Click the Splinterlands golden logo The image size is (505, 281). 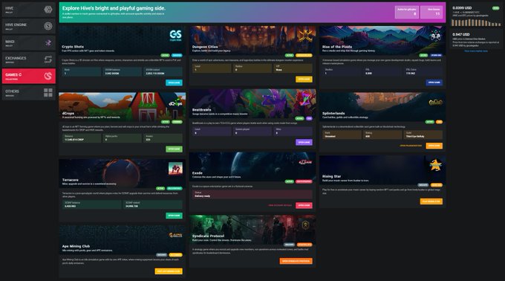coord(435,103)
